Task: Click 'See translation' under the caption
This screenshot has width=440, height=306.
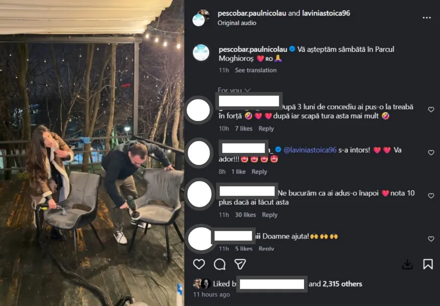Action: tap(256, 70)
